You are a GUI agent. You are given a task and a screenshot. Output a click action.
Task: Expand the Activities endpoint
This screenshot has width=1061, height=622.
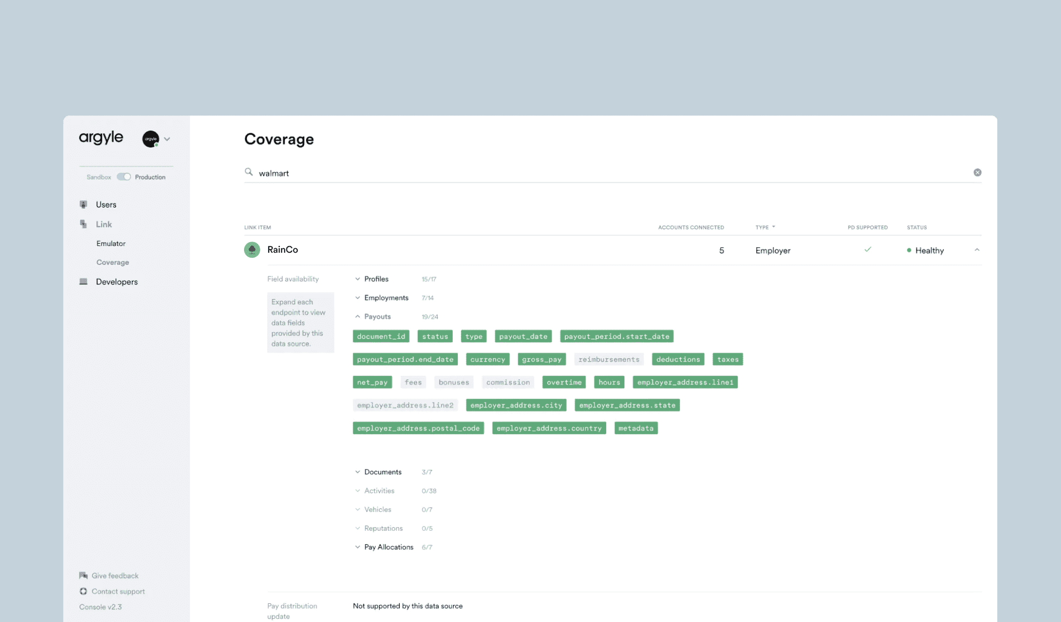[358, 490]
